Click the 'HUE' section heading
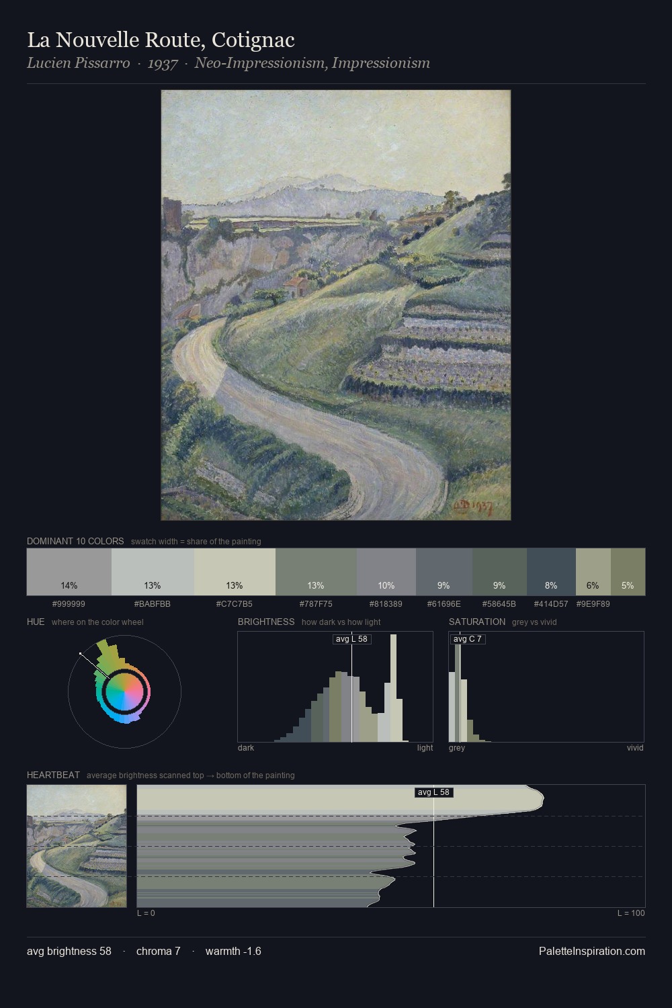Image resolution: width=672 pixels, height=1008 pixels. tap(36, 622)
